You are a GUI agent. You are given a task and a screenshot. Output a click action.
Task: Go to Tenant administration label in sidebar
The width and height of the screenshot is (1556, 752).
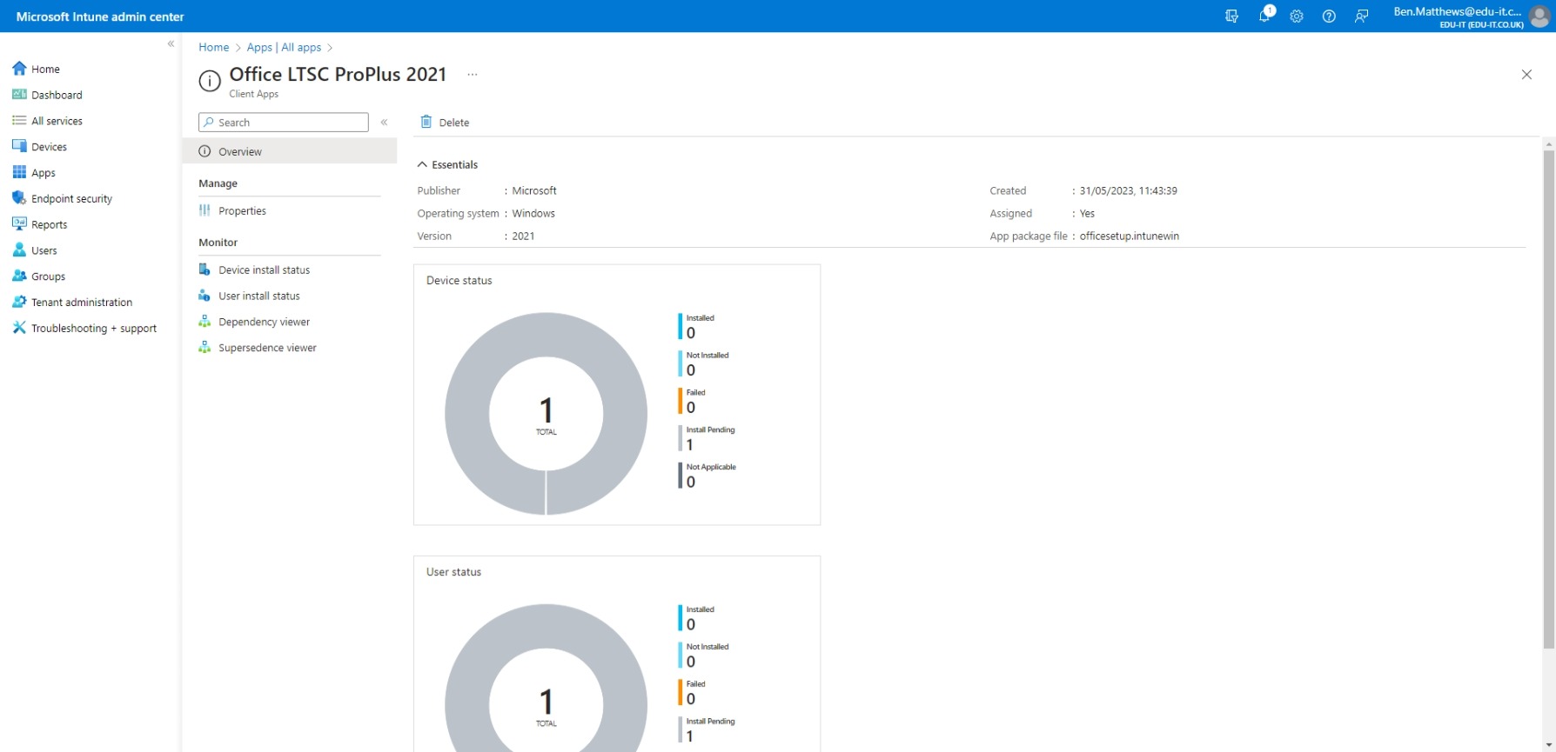(x=82, y=302)
